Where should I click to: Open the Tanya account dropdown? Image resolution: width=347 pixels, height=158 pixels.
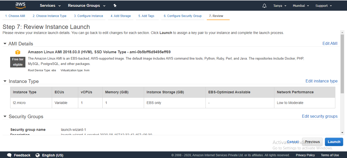point(280,6)
